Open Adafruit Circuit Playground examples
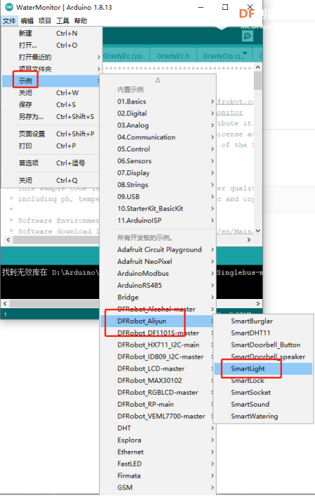 pos(158,250)
